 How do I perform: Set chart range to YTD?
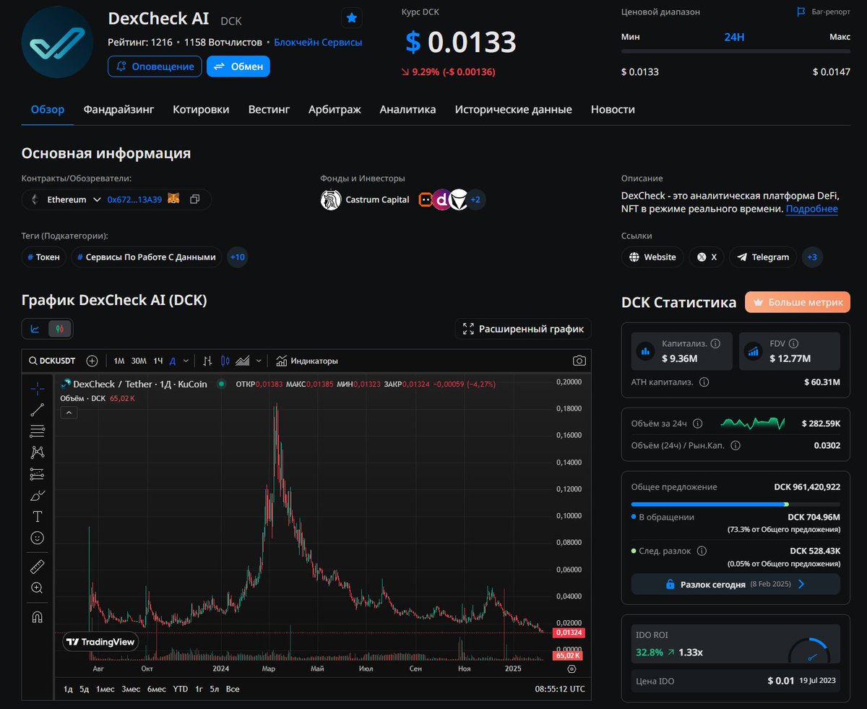coord(181,689)
